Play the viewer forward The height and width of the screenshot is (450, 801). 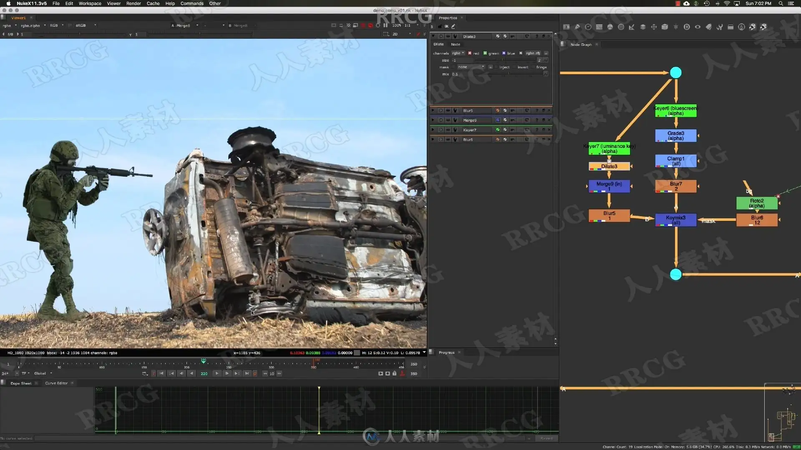tap(217, 373)
